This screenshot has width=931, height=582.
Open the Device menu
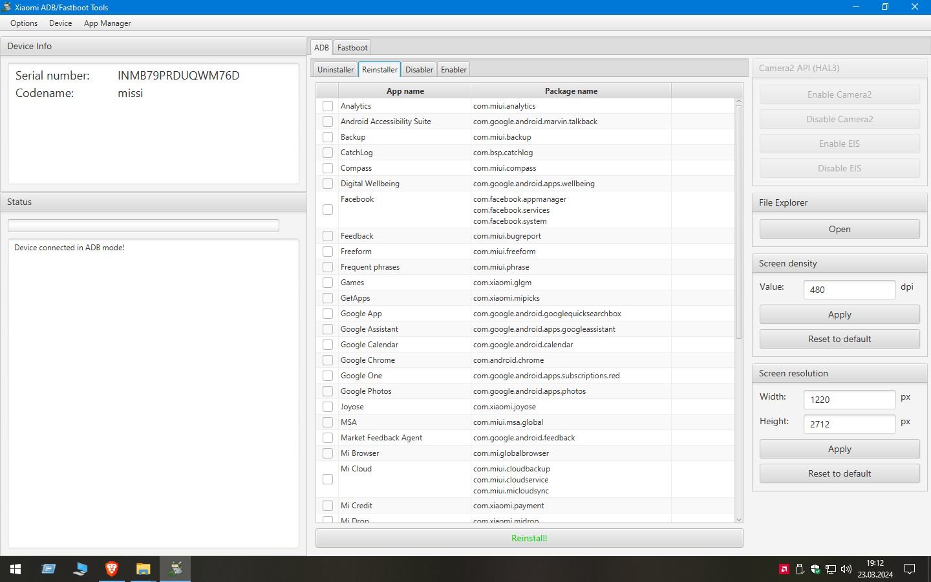click(x=61, y=23)
